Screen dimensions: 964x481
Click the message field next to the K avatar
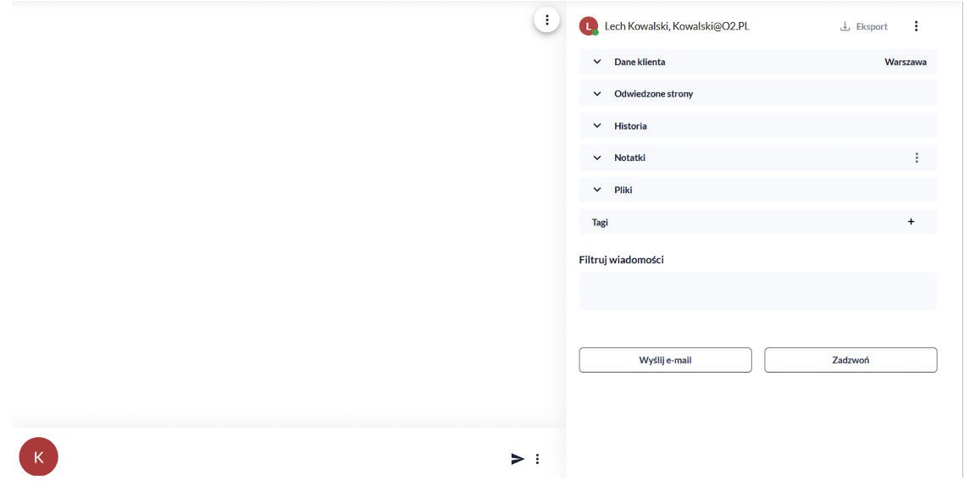pos(280,458)
